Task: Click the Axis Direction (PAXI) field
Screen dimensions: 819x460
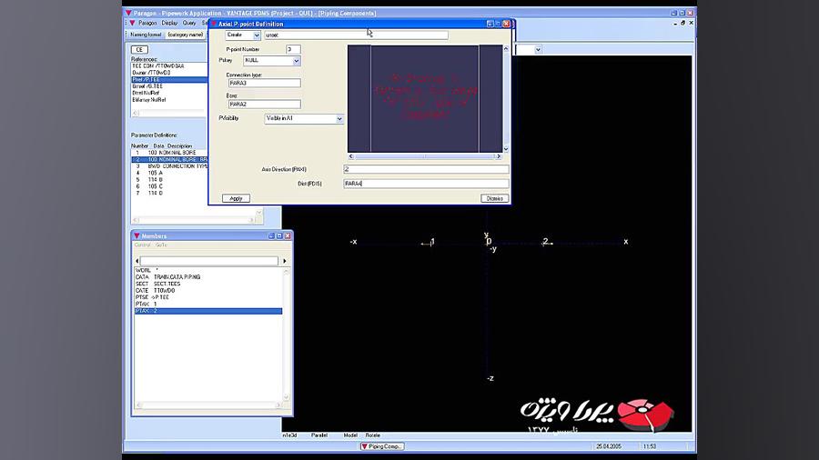Action: point(426,169)
